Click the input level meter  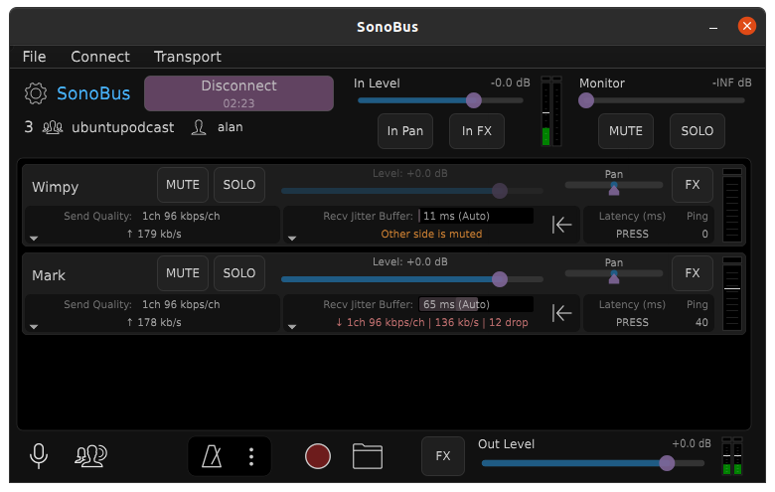(551, 111)
